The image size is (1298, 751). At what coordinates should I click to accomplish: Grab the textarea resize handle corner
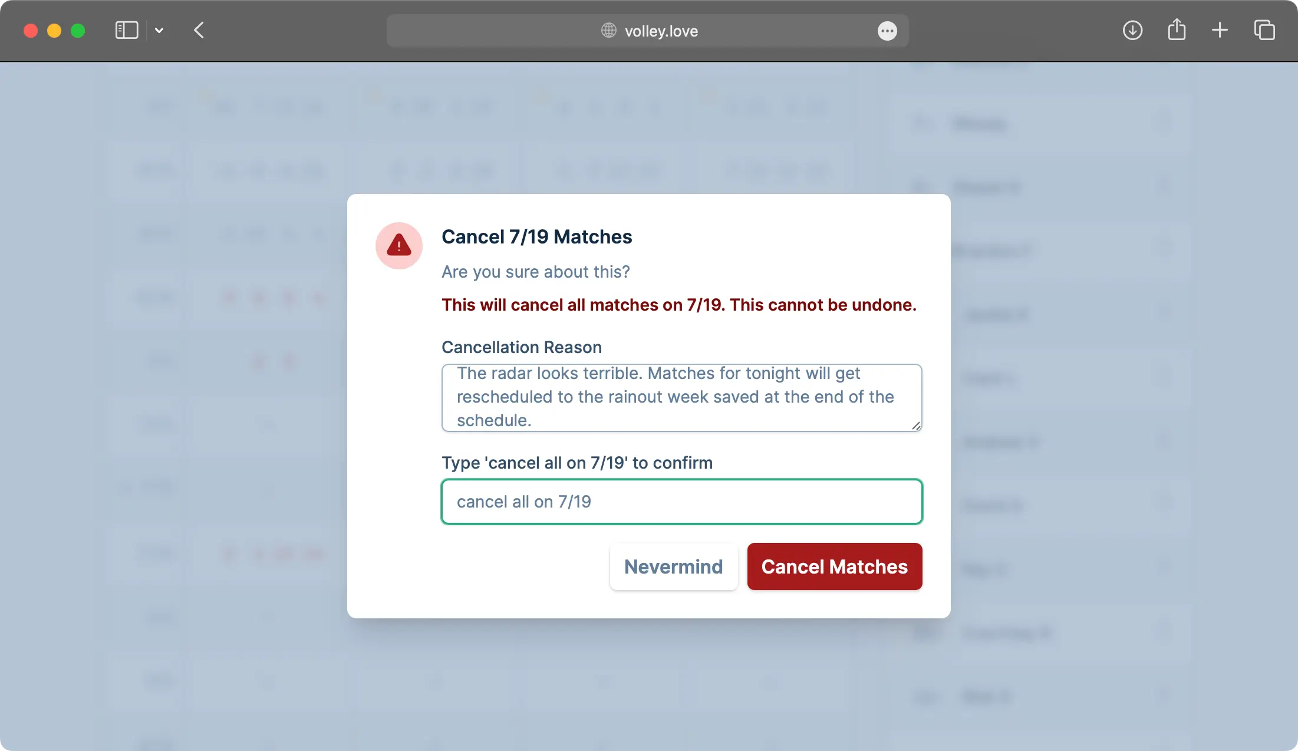916,426
